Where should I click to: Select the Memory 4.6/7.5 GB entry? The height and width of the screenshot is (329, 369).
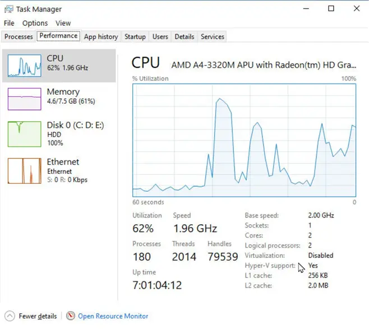point(59,99)
